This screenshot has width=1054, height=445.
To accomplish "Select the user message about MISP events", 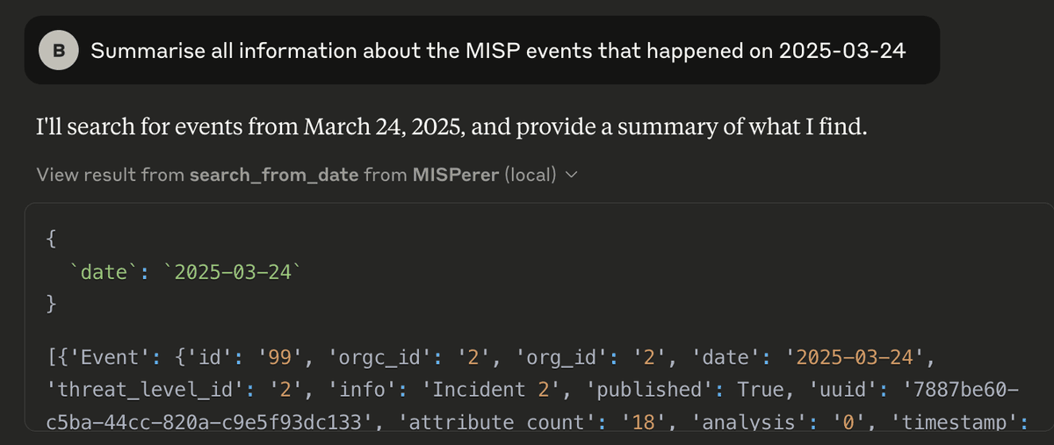I will click(498, 51).
